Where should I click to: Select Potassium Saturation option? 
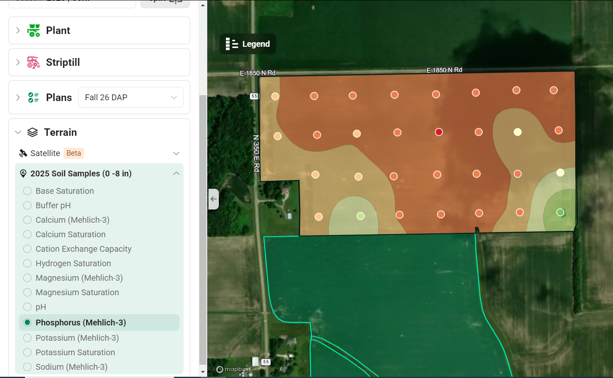(x=27, y=352)
